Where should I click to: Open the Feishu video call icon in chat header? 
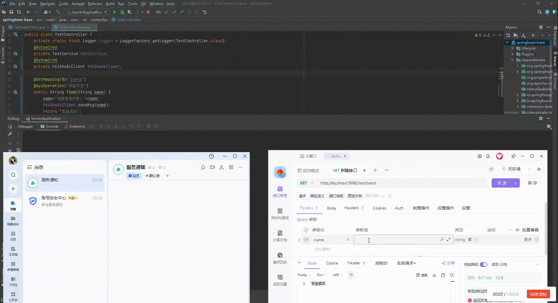(212, 167)
